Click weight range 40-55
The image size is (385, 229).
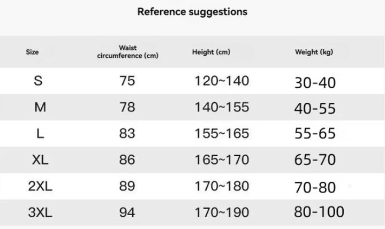(315, 109)
